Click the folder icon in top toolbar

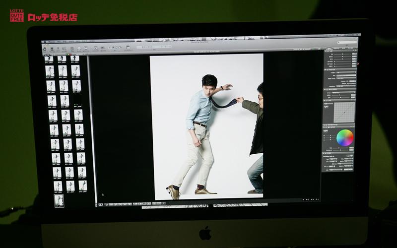coord(128,48)
